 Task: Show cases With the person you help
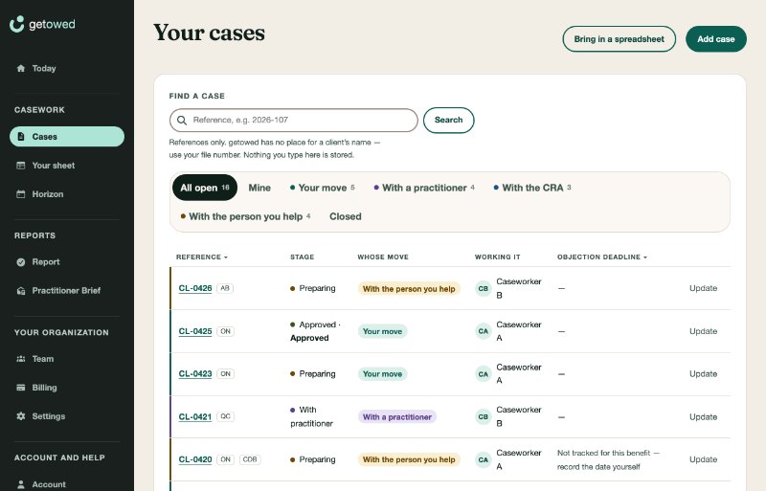click(245, 216)
